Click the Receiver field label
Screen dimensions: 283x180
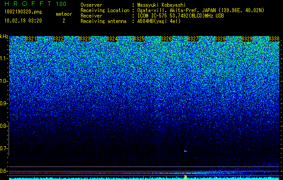click(91, 16)
